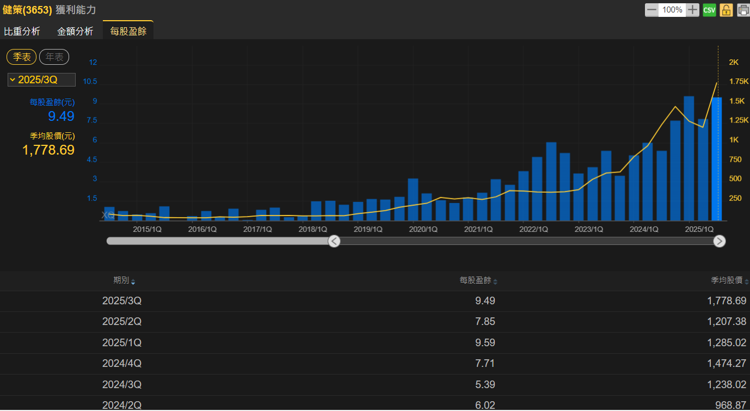The image size is (750, 411).
Task: Click the 2020/1Q label on chart axis
Action: click(x=423, y=229)
